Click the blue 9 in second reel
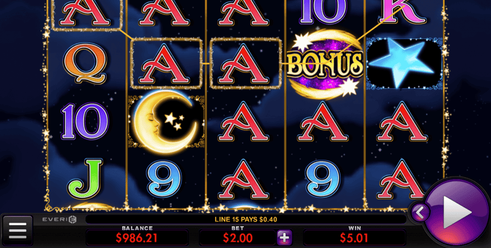This screenshot has height=248, width=491. click(x=164, y=179)
